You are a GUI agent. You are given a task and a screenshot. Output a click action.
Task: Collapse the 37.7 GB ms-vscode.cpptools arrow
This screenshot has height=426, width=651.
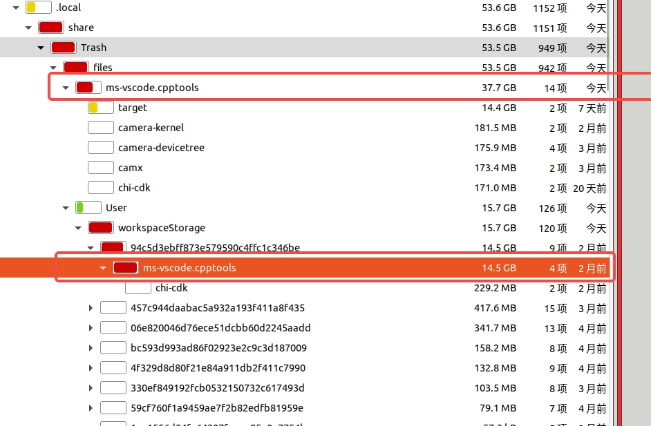point(66,88)
